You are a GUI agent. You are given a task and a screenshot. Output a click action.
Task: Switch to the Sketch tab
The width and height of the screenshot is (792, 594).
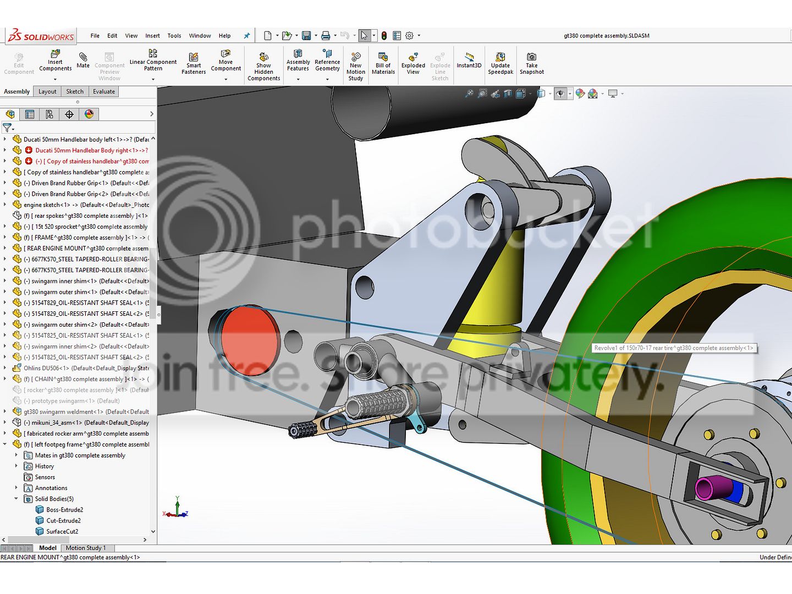[x=75, y=92]
